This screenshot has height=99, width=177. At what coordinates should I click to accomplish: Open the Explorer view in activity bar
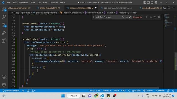pyautogui.click(x=4, y=9)
